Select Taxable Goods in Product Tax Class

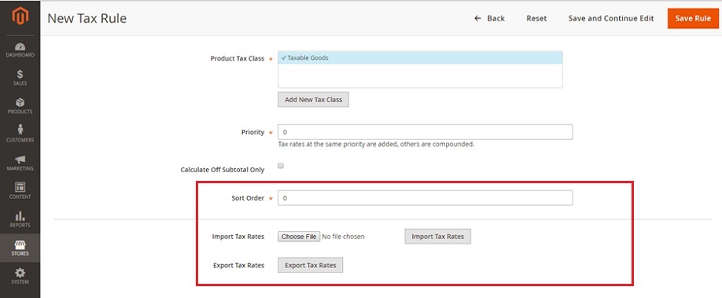tap(420, 57)
